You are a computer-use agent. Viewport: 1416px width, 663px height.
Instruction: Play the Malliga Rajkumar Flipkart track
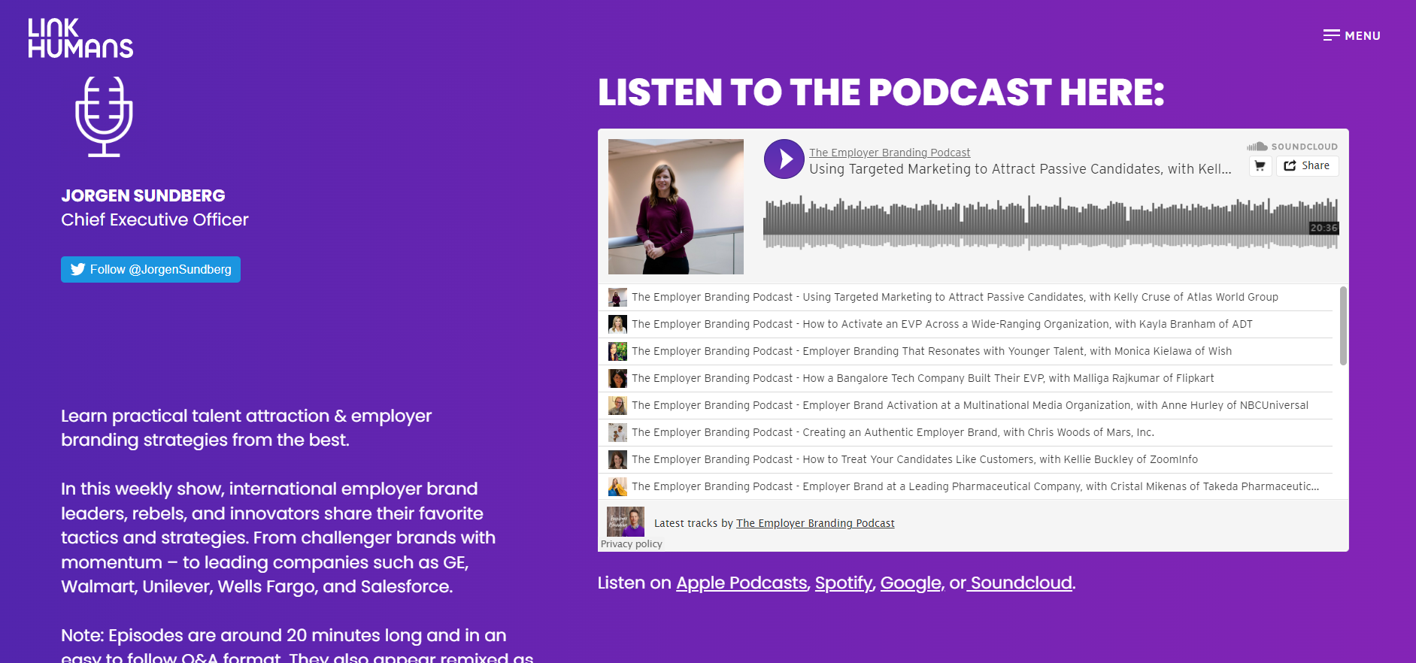[x=922, y=378]
